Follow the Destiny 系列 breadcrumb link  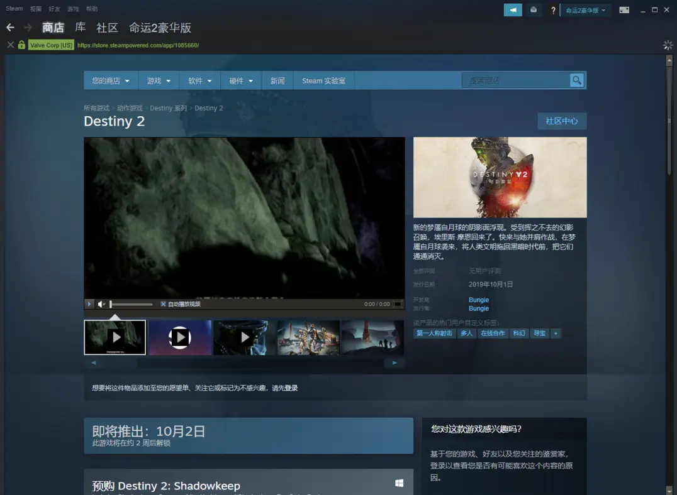point(169,108)
